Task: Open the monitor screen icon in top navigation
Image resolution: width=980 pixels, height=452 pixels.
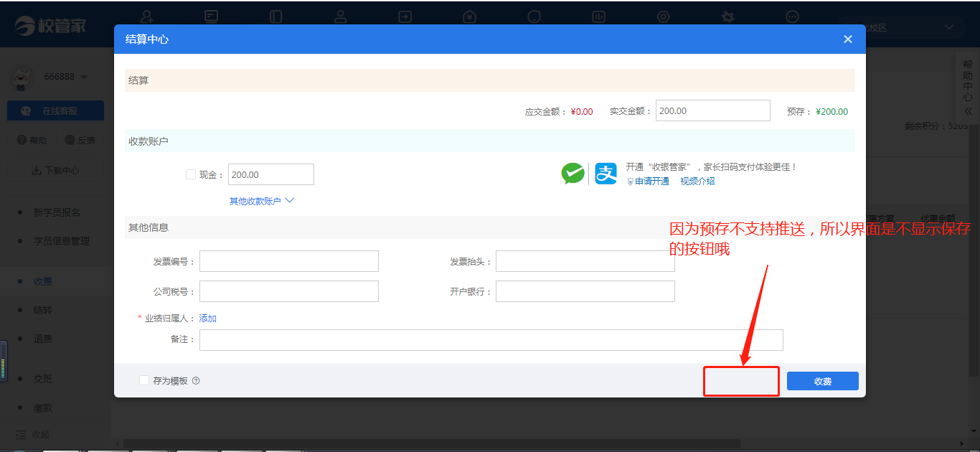Action: click(x=212, y=16)
